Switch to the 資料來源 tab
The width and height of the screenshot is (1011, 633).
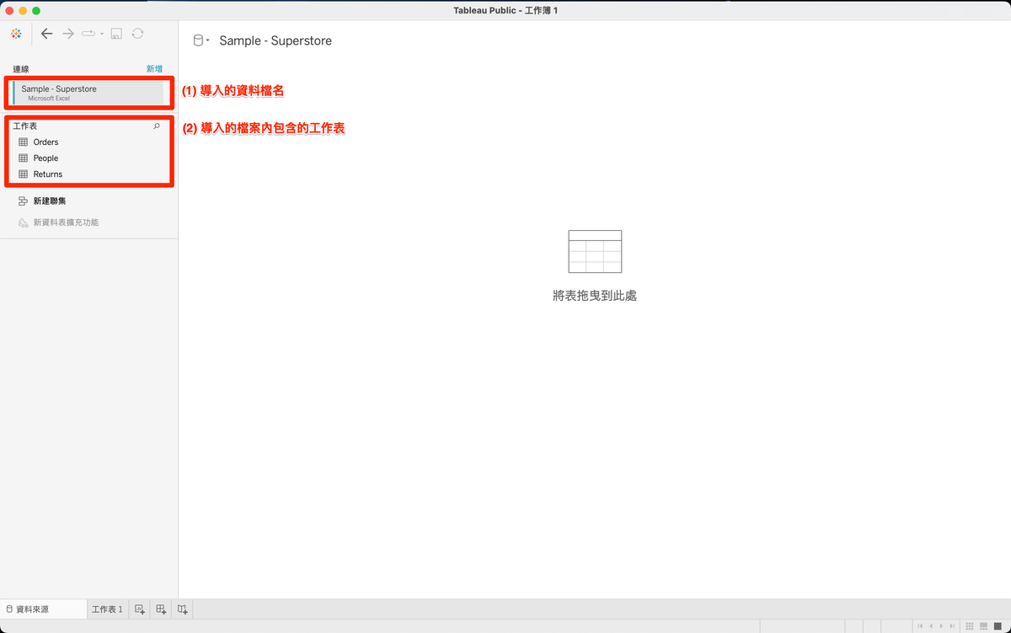(x=44, y=609)
